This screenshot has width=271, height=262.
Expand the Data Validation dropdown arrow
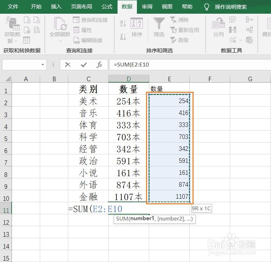[241, 40]
